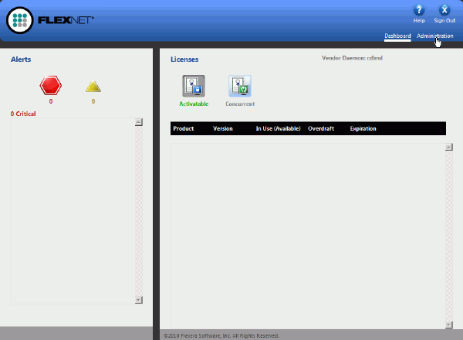463x340 pixels.
Task: Click the yellow warning triangle icon
Action: click(93, 87)
